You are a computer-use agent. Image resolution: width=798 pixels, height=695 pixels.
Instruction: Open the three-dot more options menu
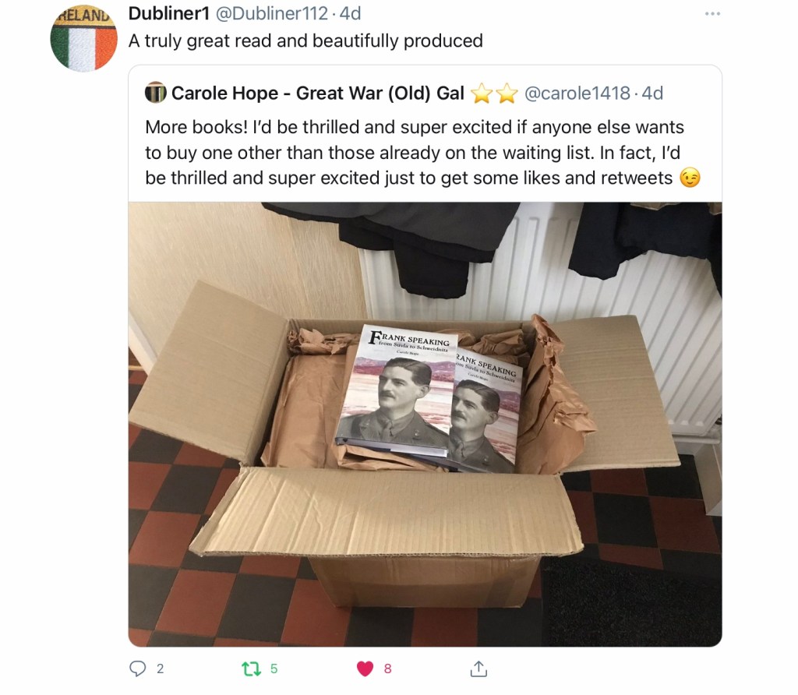[712, 14]
